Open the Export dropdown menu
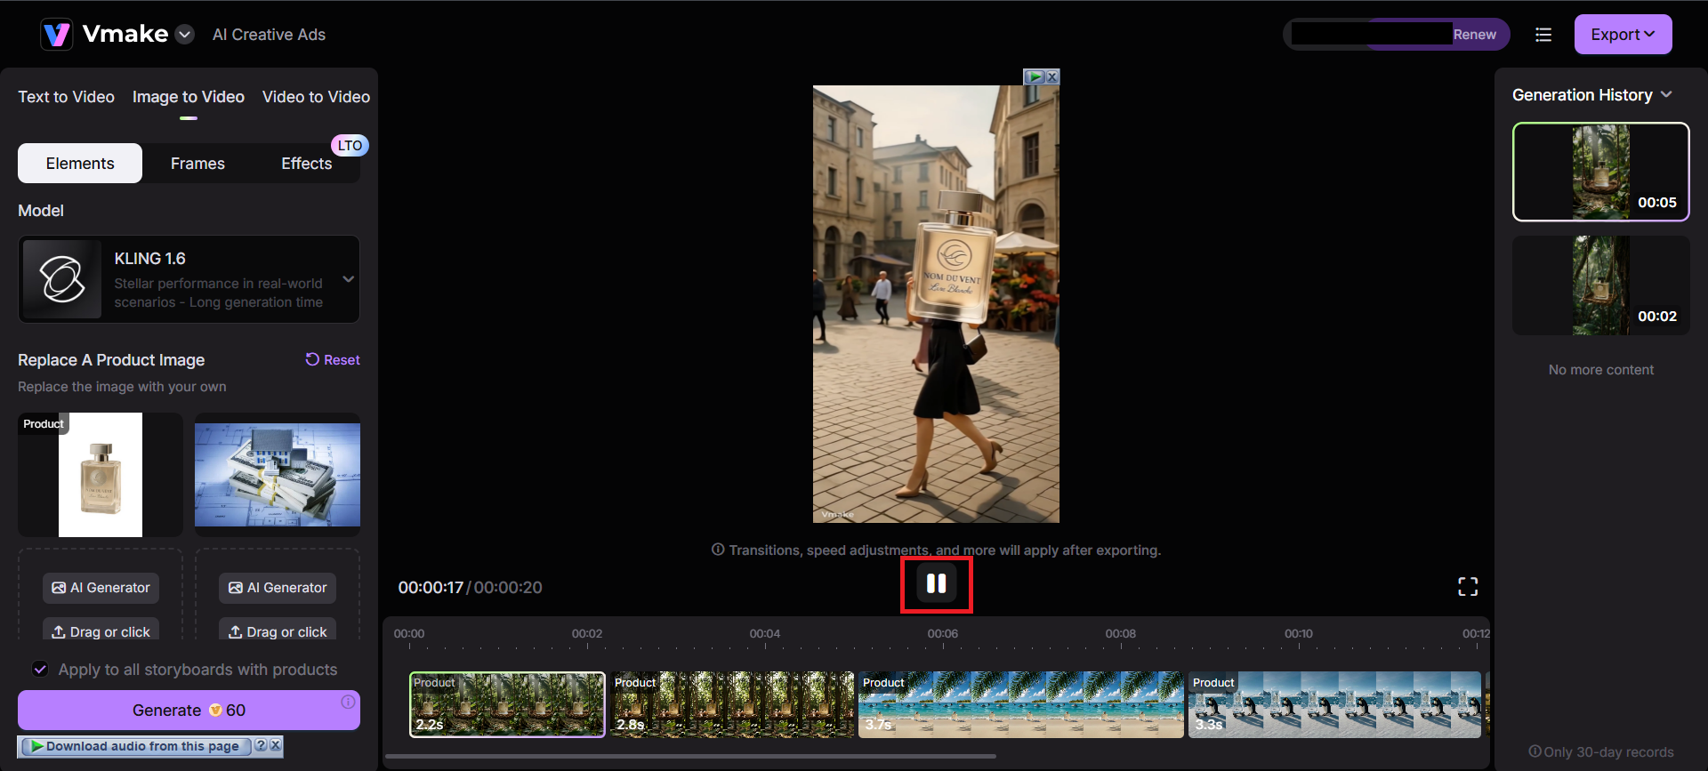Image resolution: width=1708 pixels, height=771 pixels. click(1623, 35)
